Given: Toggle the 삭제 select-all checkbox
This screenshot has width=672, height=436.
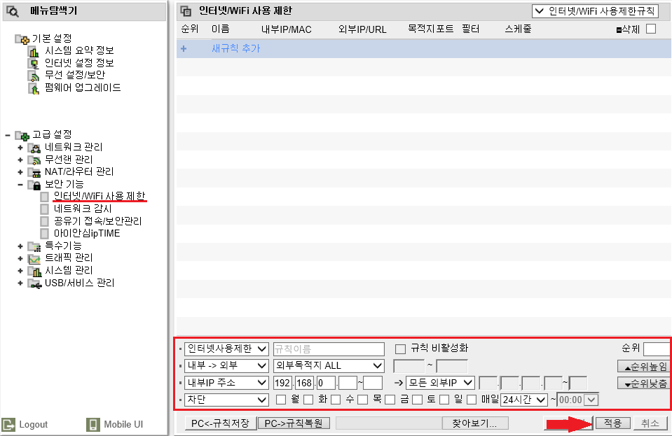Looking at the screenshot, I should 651,29.
